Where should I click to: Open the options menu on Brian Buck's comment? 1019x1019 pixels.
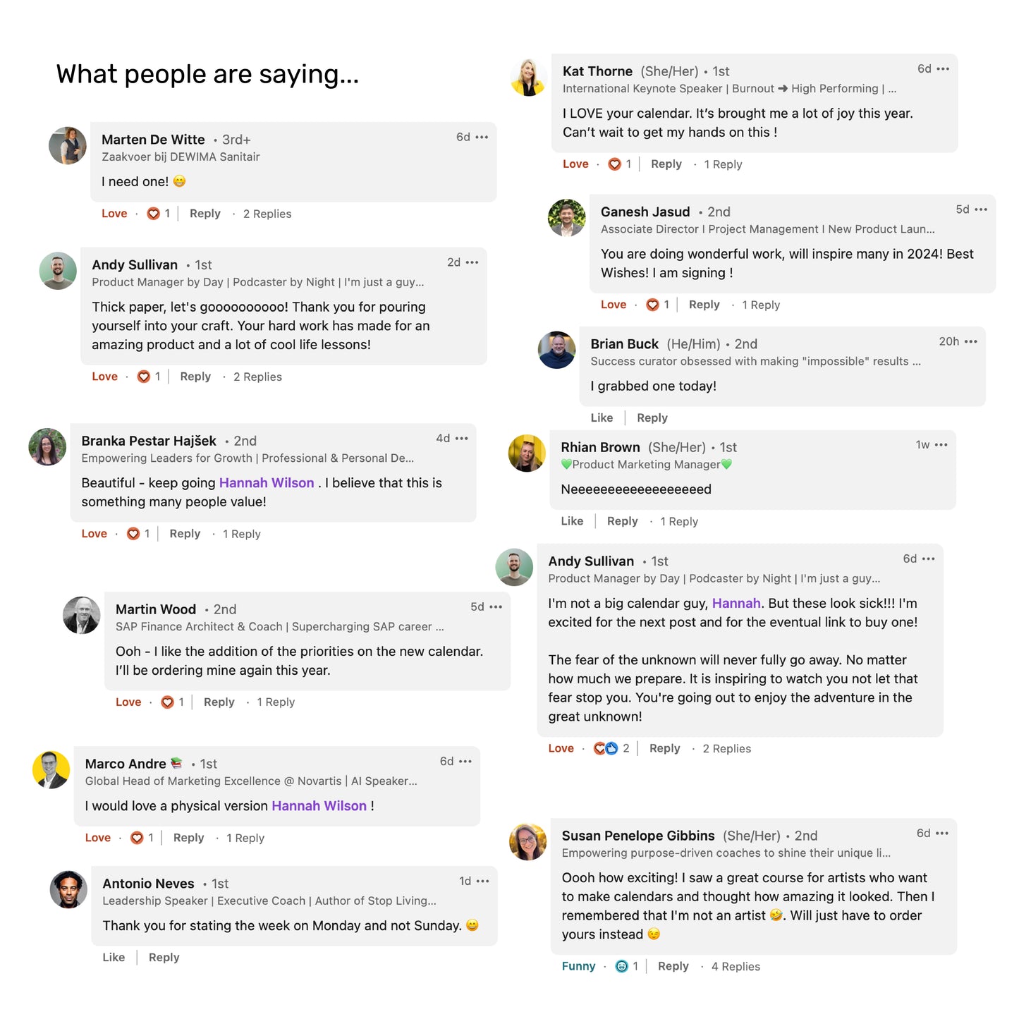[x=971, y=342]
